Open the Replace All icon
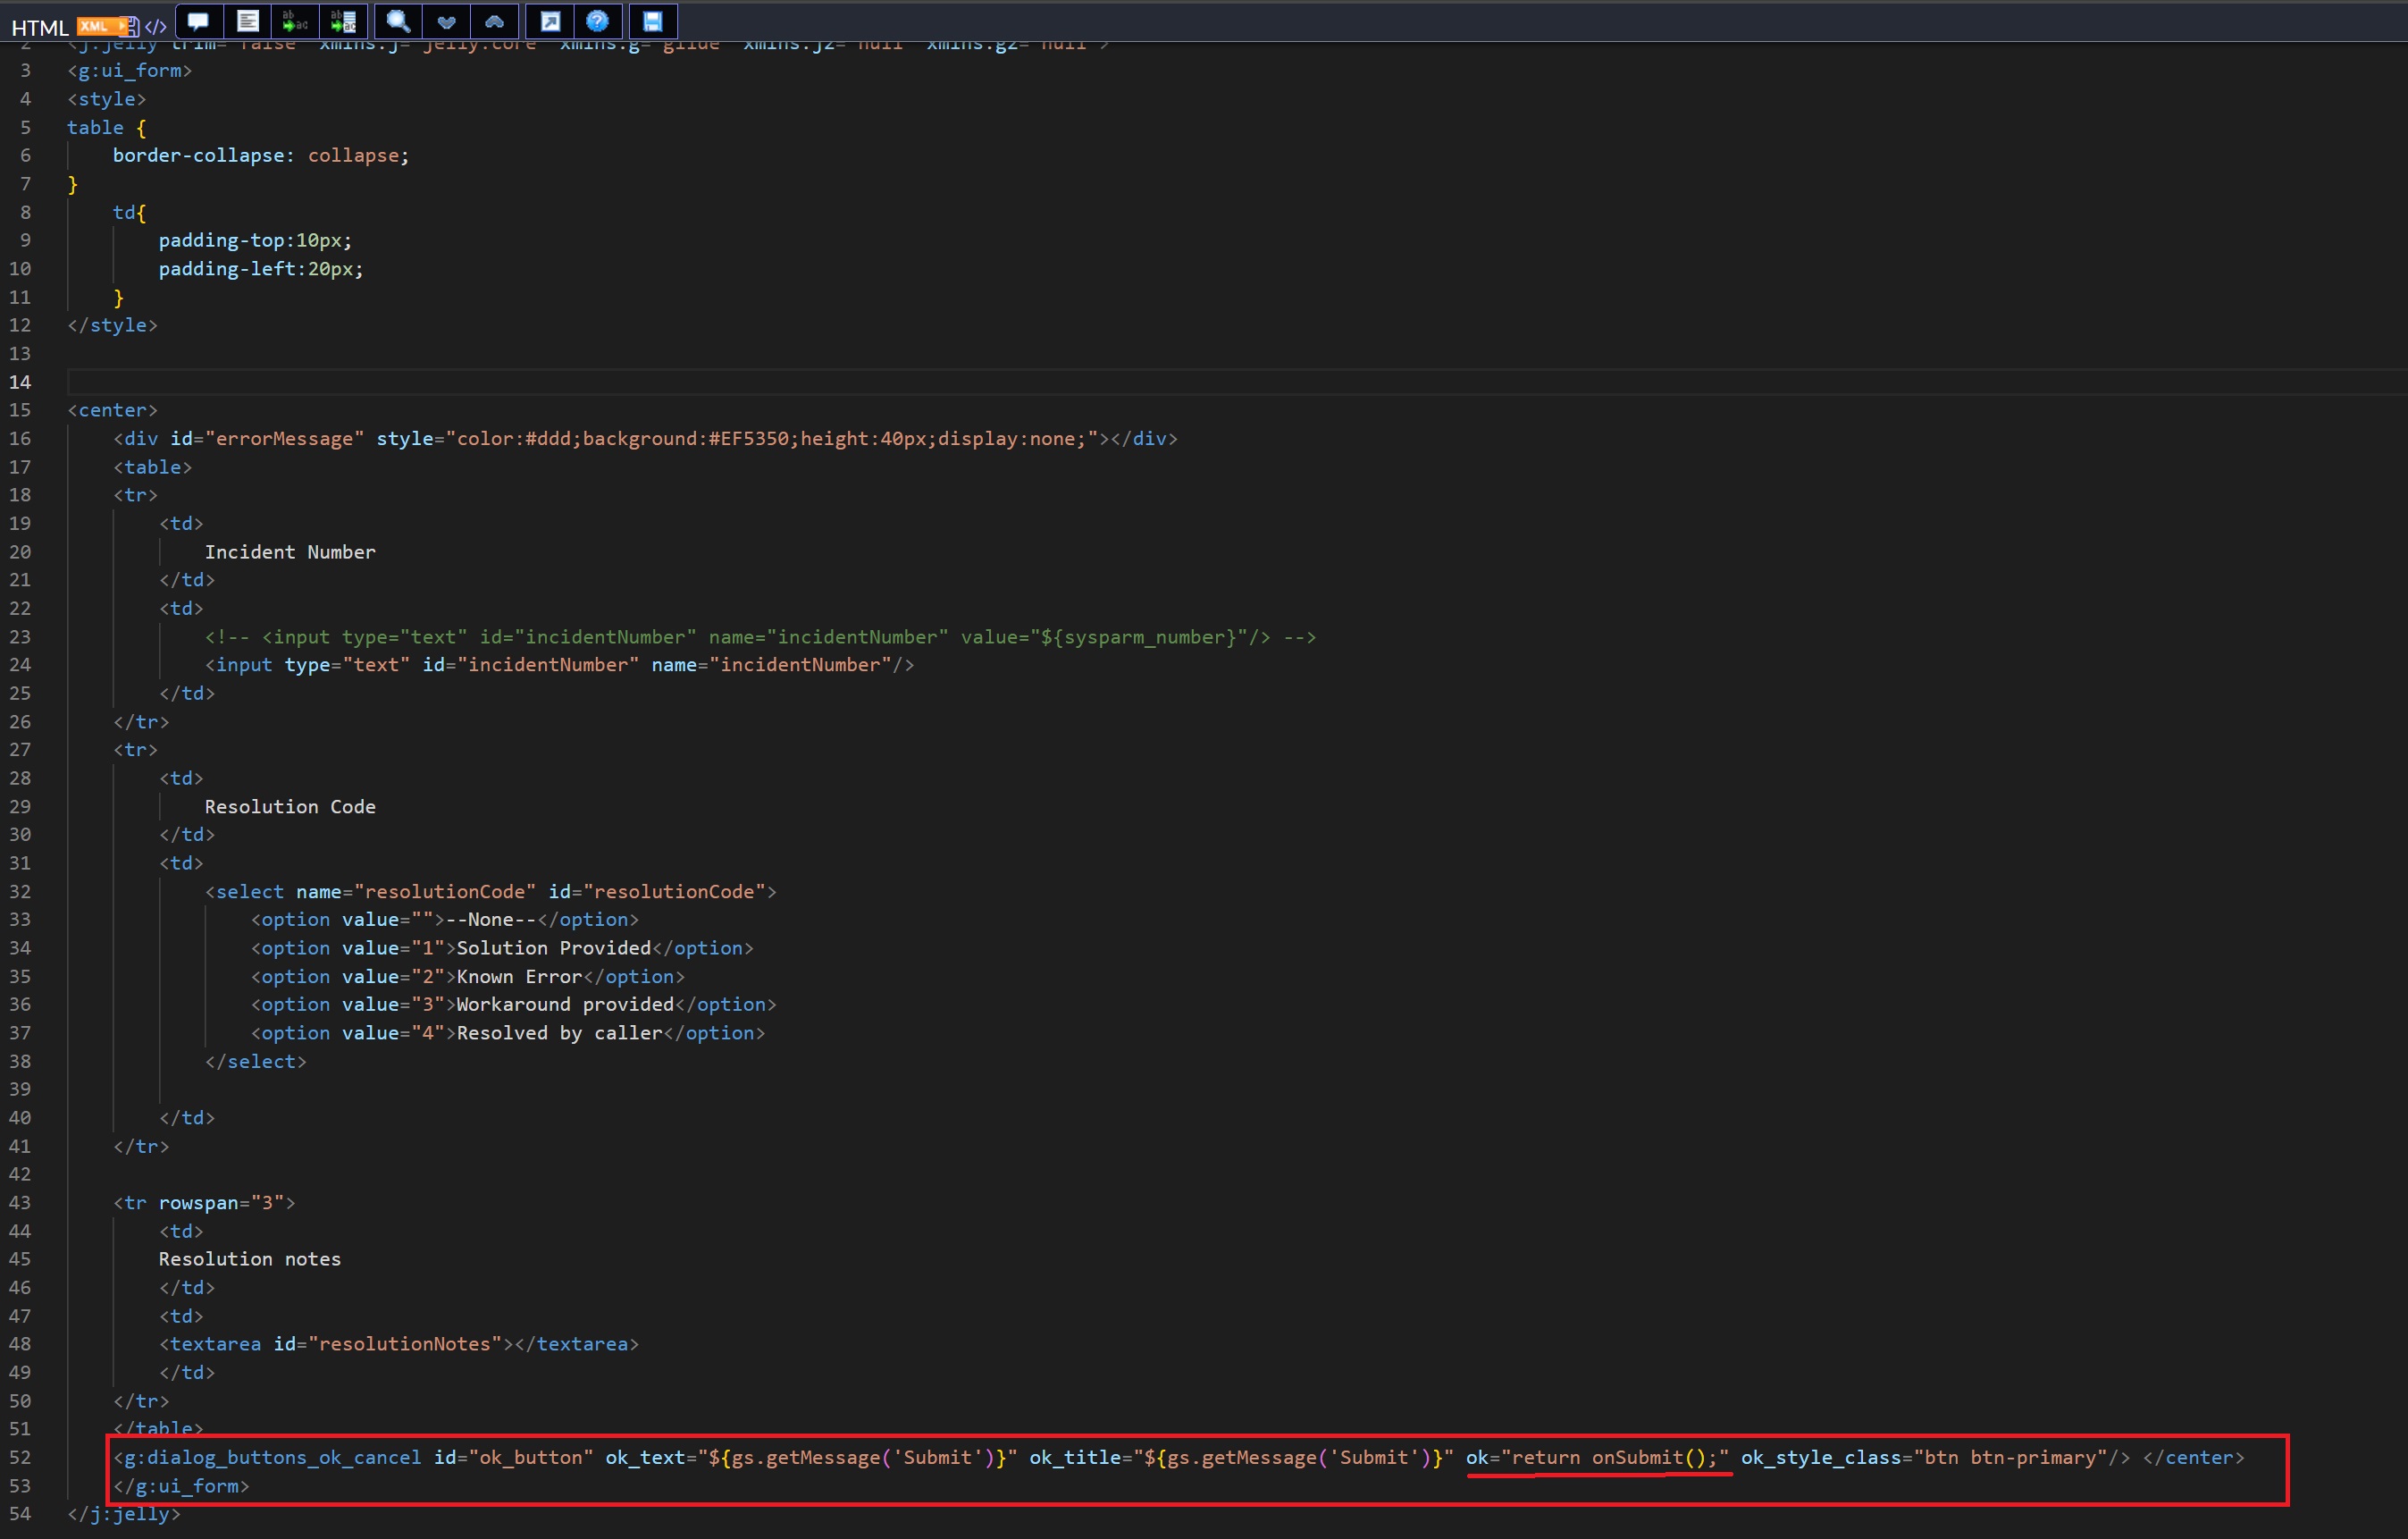 343,21
